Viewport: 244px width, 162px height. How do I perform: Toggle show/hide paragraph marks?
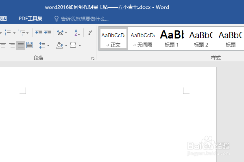click(x=90, y=33)
